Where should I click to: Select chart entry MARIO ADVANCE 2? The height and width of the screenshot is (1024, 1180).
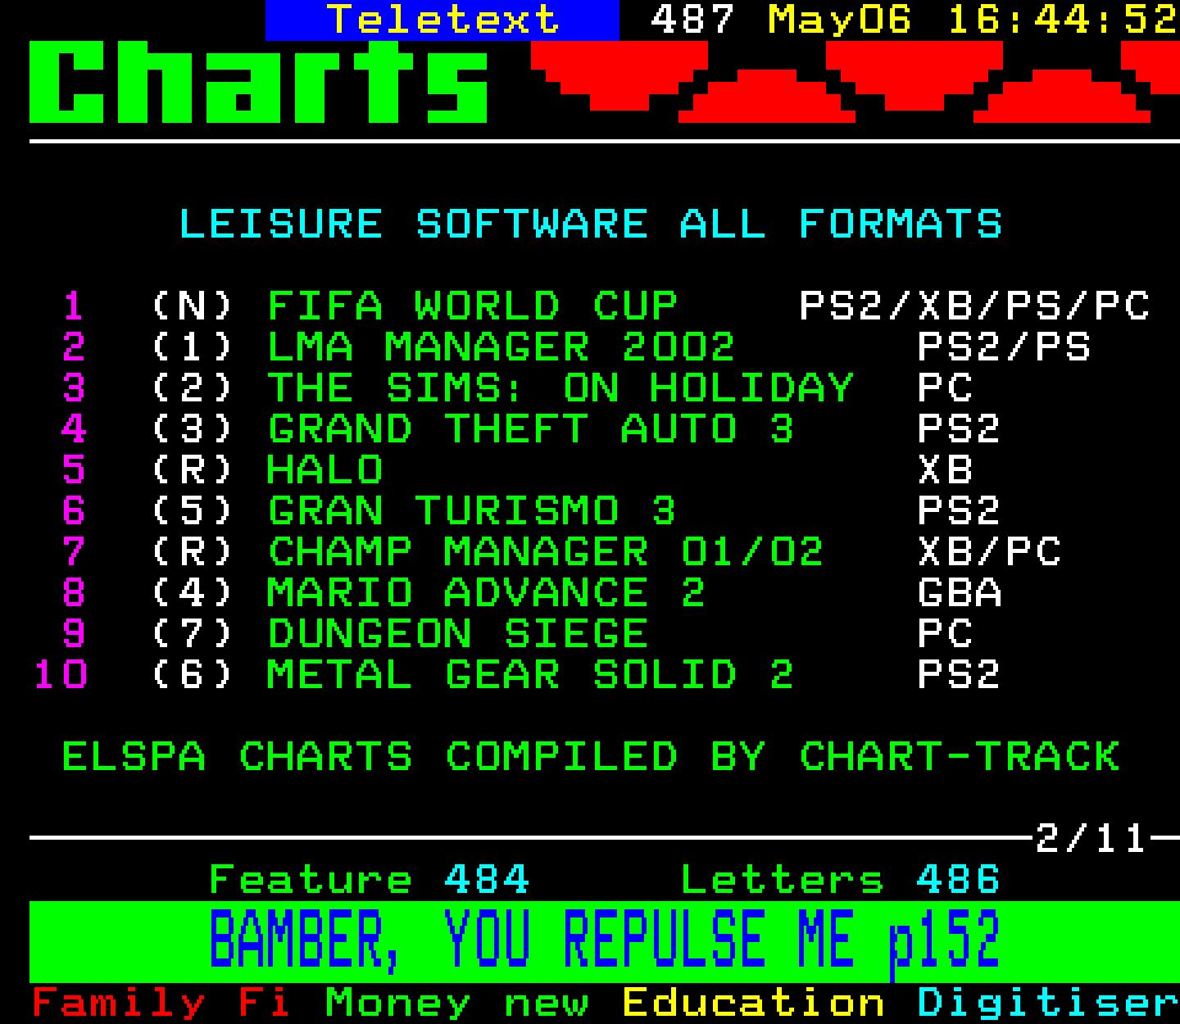[x=487, y=593]
